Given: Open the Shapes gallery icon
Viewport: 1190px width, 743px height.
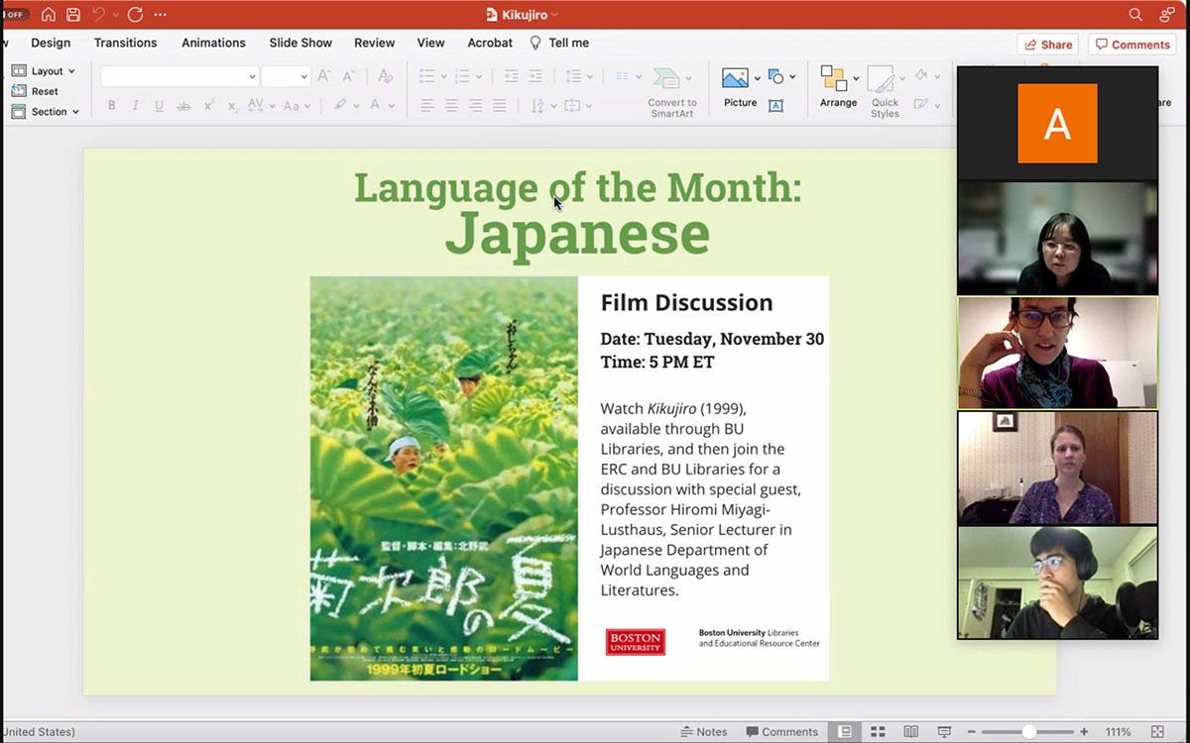Looking at the screenshot, I should pos(776,76).
